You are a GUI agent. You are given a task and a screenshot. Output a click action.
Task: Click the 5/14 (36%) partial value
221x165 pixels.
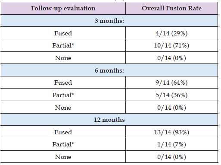(x=171, y=95)
